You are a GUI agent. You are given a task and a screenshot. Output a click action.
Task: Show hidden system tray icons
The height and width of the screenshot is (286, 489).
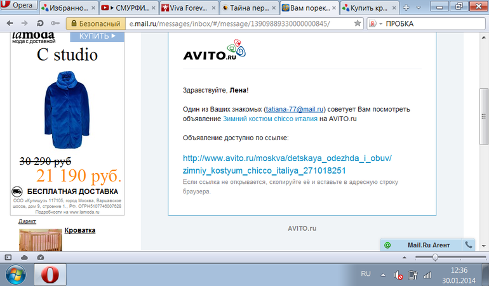(383, 275)
